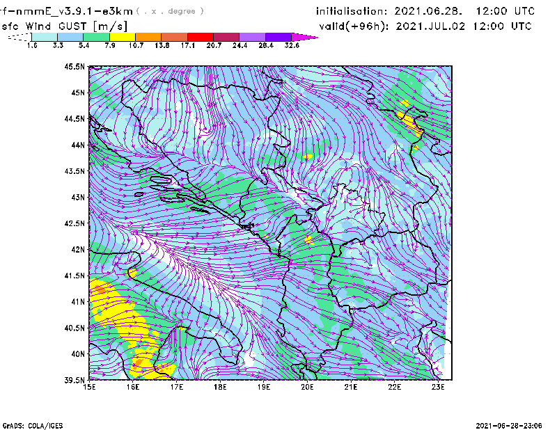Click the 'sfc Wind GUST [m/s]' title
The image size is (557, 430).
click(65, 26)
